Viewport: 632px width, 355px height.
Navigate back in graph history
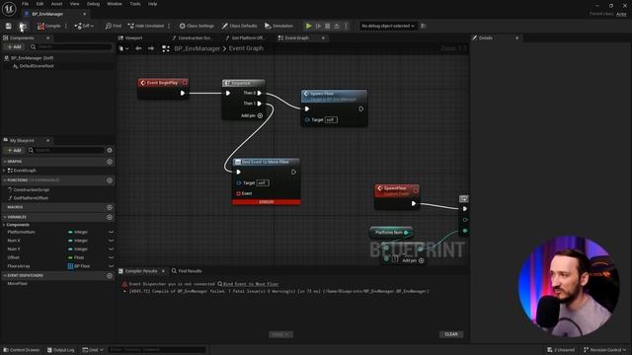(138, 48)
